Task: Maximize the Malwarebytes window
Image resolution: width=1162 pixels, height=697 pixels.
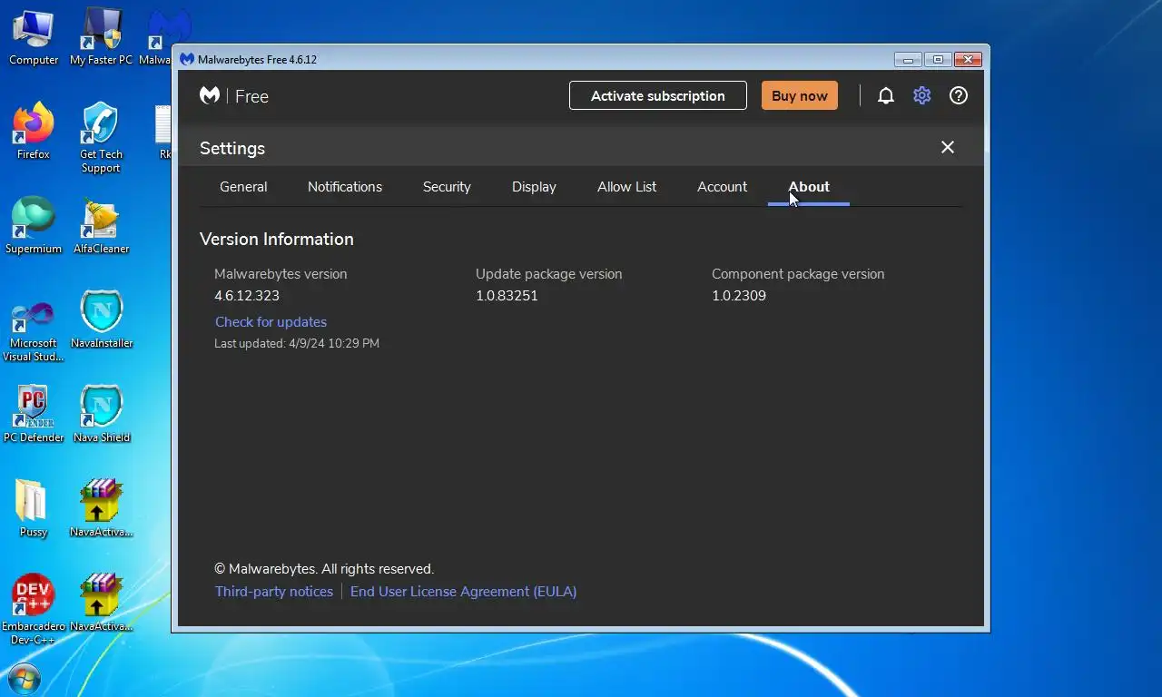Action: [938, 60]
